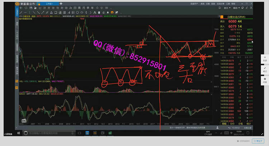Image resolution: width=269 pixels, height=146 pixels.
Task: Click the 学过了 button
Action: [x=258, y=141]
